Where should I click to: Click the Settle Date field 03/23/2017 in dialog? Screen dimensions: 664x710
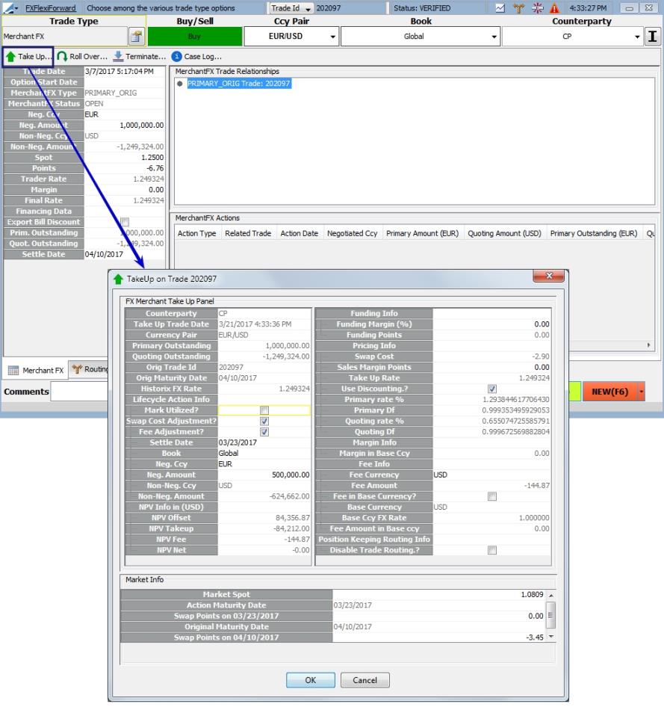tap(264, 442)
